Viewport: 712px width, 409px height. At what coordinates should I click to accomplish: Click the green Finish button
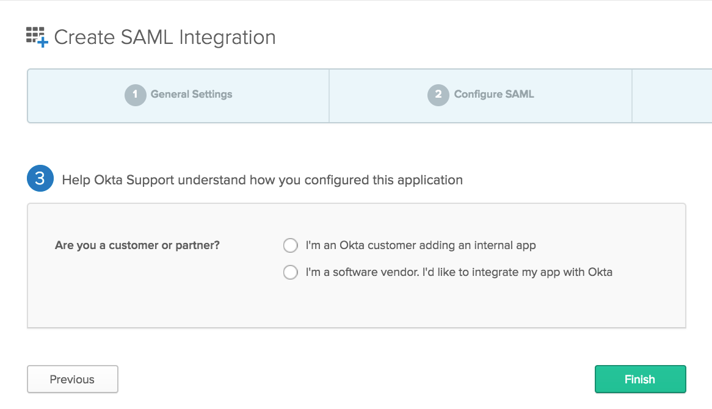(x=640, y=379)
